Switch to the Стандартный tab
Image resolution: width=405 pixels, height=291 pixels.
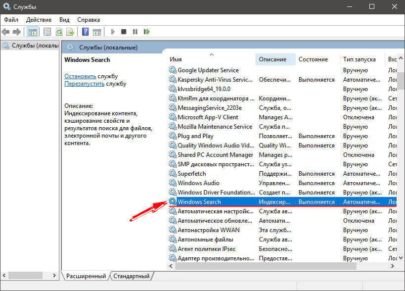click(x=132, y=276)
